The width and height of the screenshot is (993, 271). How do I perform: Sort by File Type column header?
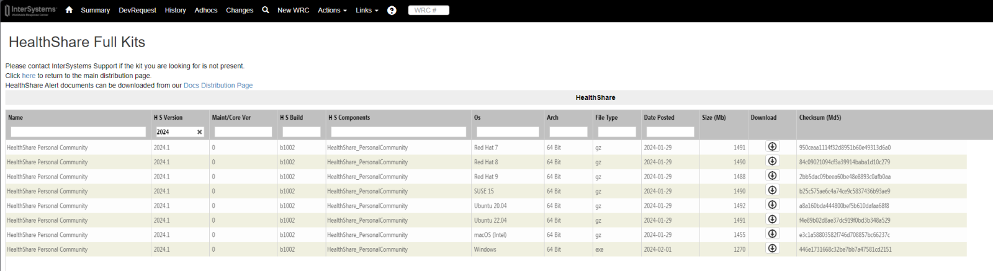(x=606, y=117)
